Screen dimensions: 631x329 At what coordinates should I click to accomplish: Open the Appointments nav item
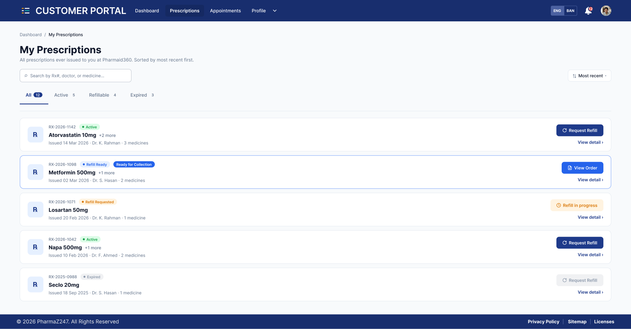tap(225, 11)
